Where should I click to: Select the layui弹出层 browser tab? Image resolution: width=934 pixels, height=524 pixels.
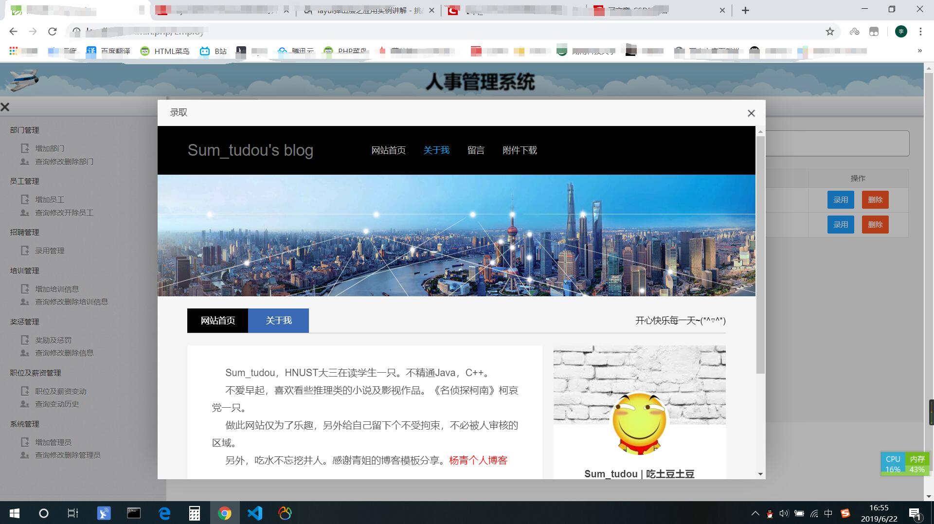(x=364, y=10)
